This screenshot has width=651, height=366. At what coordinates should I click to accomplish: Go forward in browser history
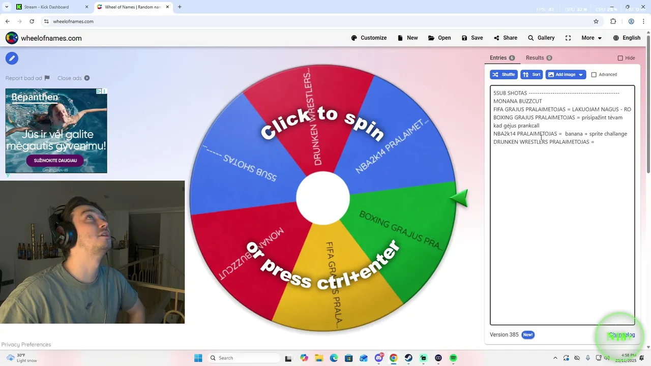click(19, 21)
